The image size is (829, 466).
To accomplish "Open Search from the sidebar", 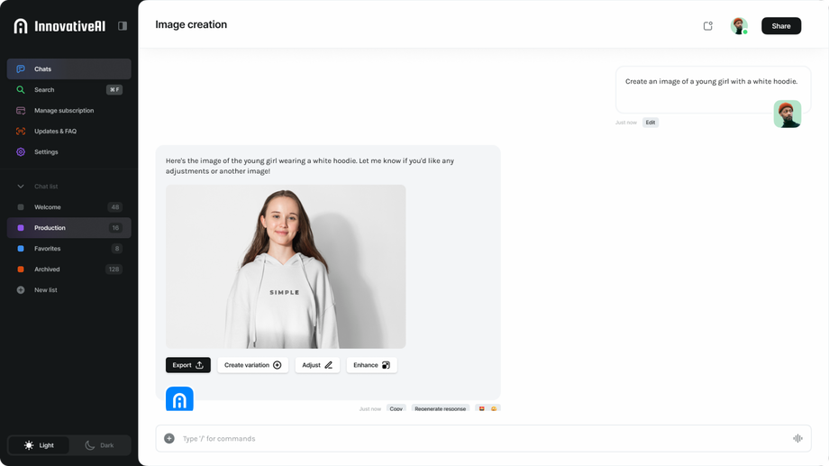I will point(44,90).
